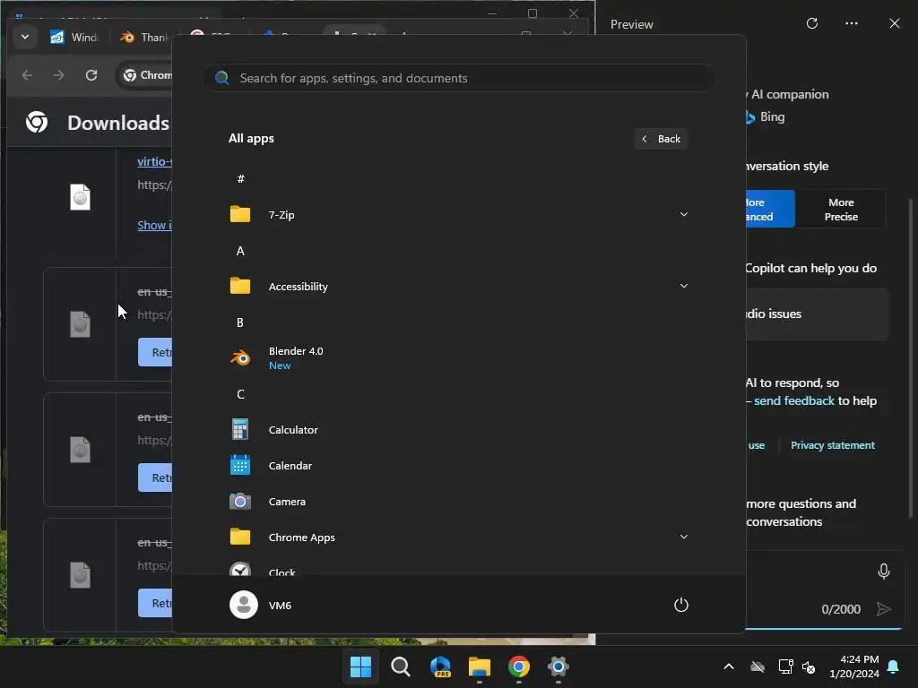Open Chrome tab search dropdown
This screenshot has height=688, width=918.
[x=25, y=37]
